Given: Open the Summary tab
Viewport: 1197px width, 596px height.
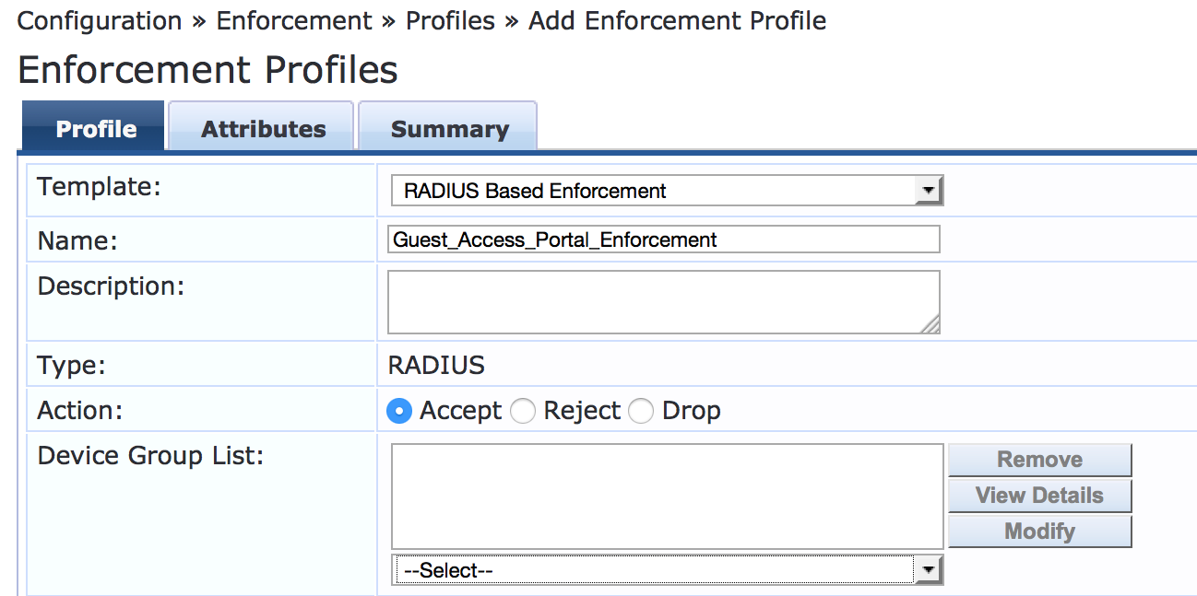Looking at the screenshot, I should pos(449,129).
